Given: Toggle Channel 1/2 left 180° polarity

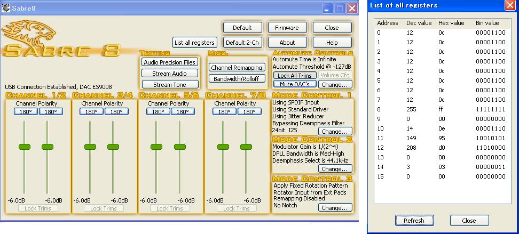Looking at the screenshot, I should coord(26,112).
